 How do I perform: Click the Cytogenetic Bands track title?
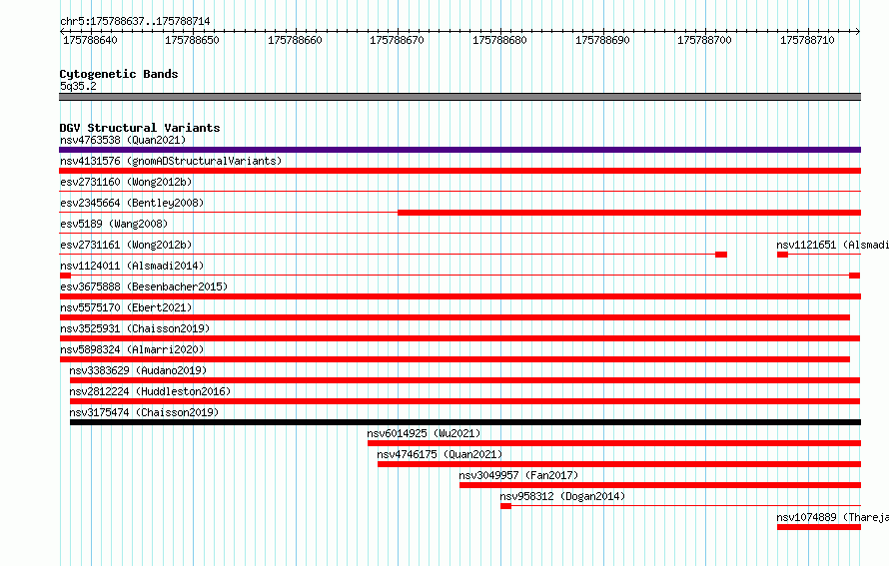[x=119, y=74]
